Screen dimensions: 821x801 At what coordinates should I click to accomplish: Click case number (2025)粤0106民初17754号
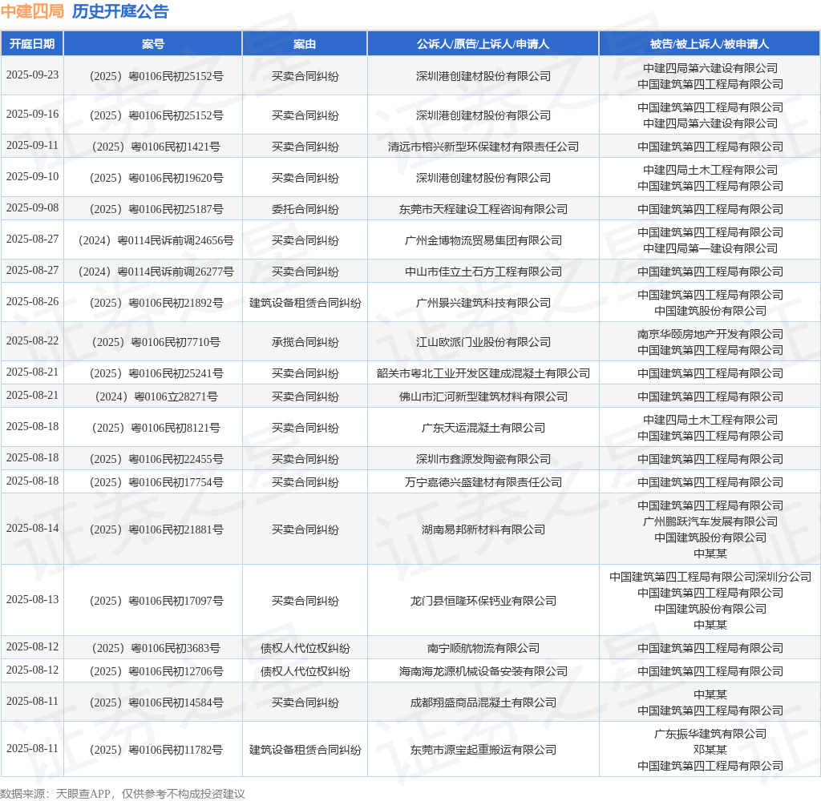tap(156, 482)
